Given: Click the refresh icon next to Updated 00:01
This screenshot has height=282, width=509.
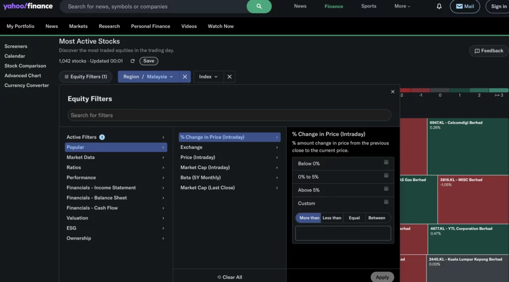Looking at the screenshot, I should tap(132, 61).
